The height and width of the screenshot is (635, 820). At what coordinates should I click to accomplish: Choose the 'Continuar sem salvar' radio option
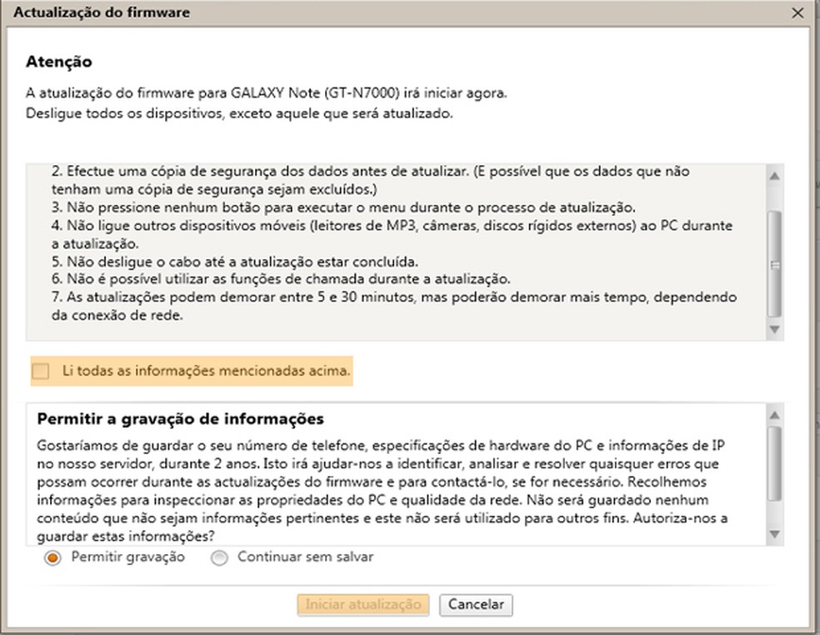click(219, 558)
